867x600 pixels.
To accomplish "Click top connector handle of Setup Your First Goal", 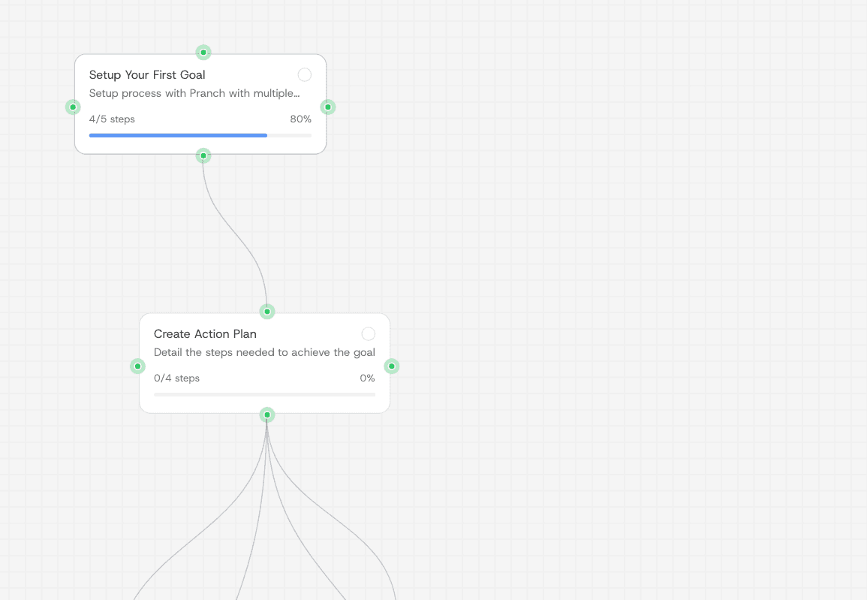I will click(x=203, y=53).
